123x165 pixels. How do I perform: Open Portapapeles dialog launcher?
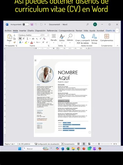point(16,46)
